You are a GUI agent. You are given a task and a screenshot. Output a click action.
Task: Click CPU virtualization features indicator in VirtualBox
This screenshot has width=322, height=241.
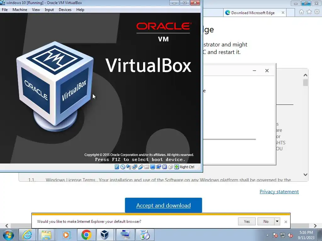click(164, 167)
